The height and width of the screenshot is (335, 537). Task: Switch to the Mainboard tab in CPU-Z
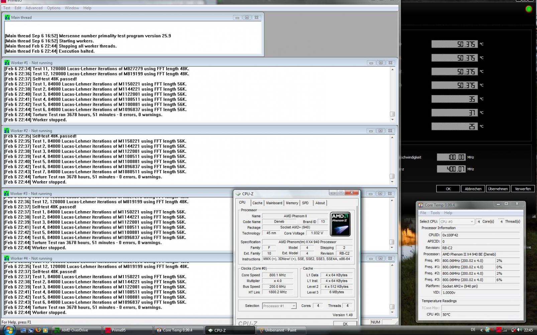click(274, 203)
